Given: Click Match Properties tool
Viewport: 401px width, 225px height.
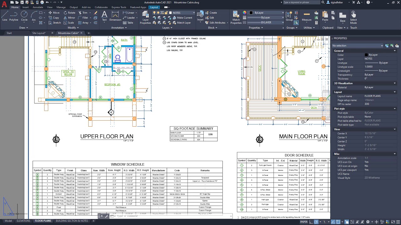Looking at the screenshot, I should 236,17.
